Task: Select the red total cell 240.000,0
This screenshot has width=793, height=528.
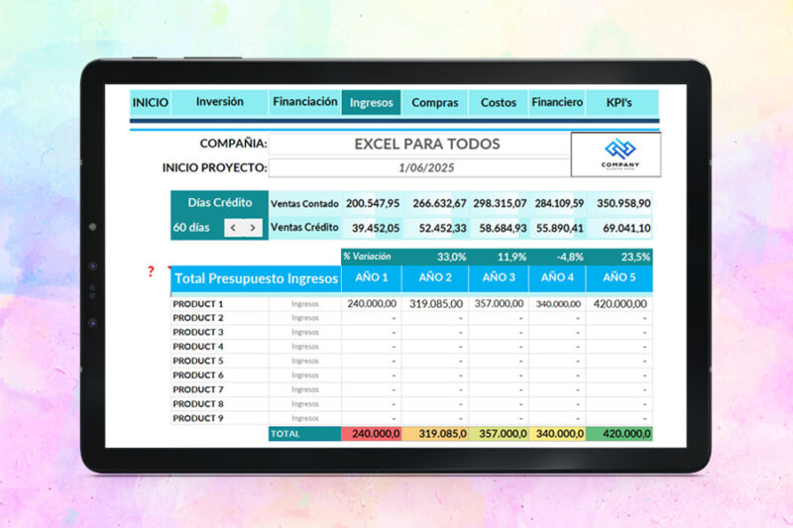Action: [372, 434]
